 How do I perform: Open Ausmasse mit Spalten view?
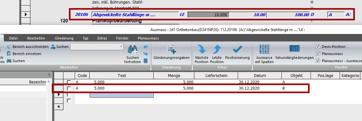pos(264,49)
